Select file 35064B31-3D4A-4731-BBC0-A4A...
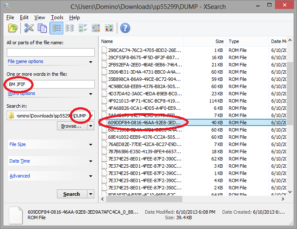The height and width of the screenshot is (229, 297). tap(144, 72)
